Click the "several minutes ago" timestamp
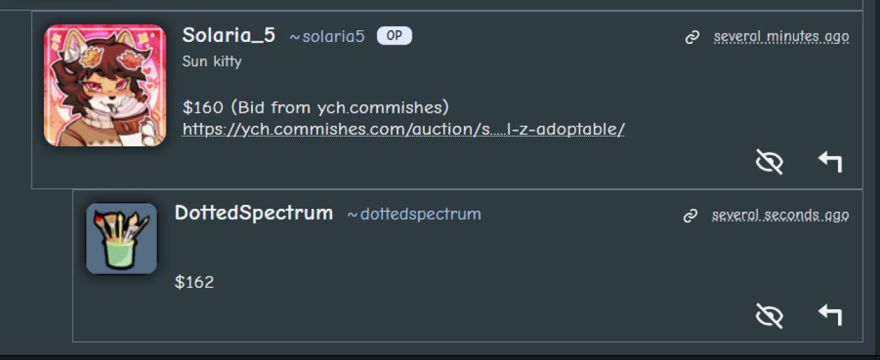 (x=781, y=36)
